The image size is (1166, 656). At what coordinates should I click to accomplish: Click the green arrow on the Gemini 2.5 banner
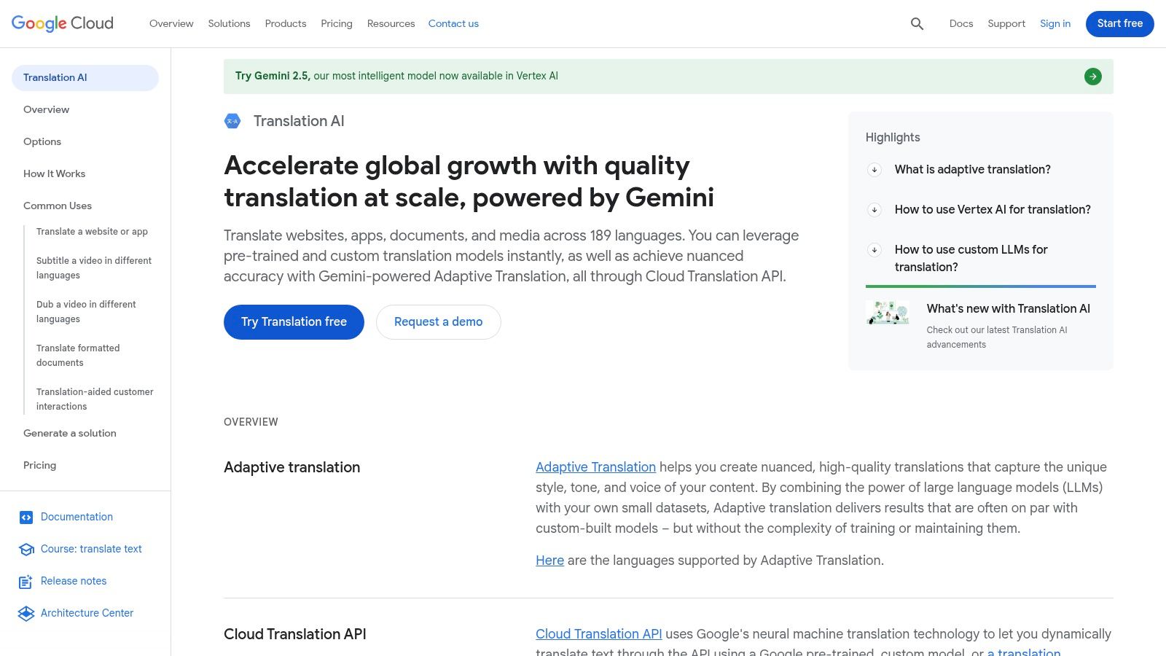(x=1092, y=76)
